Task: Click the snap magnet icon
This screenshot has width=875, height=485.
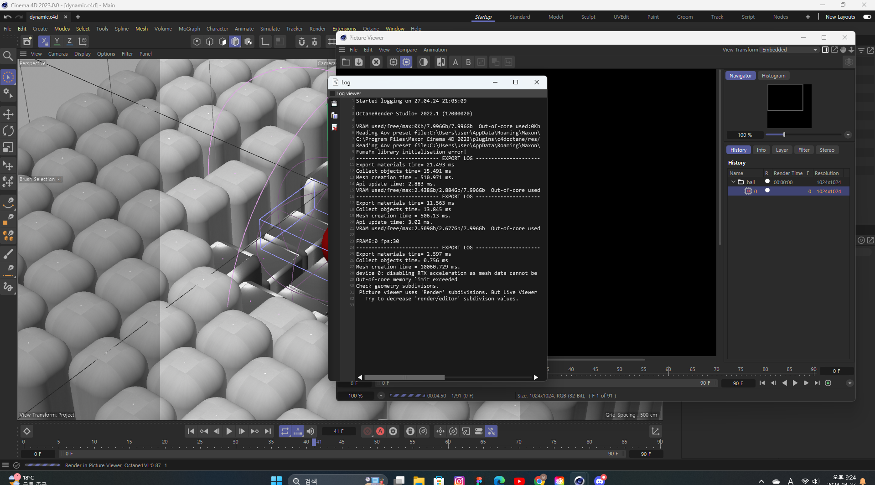Action: (x=301, y=42)
